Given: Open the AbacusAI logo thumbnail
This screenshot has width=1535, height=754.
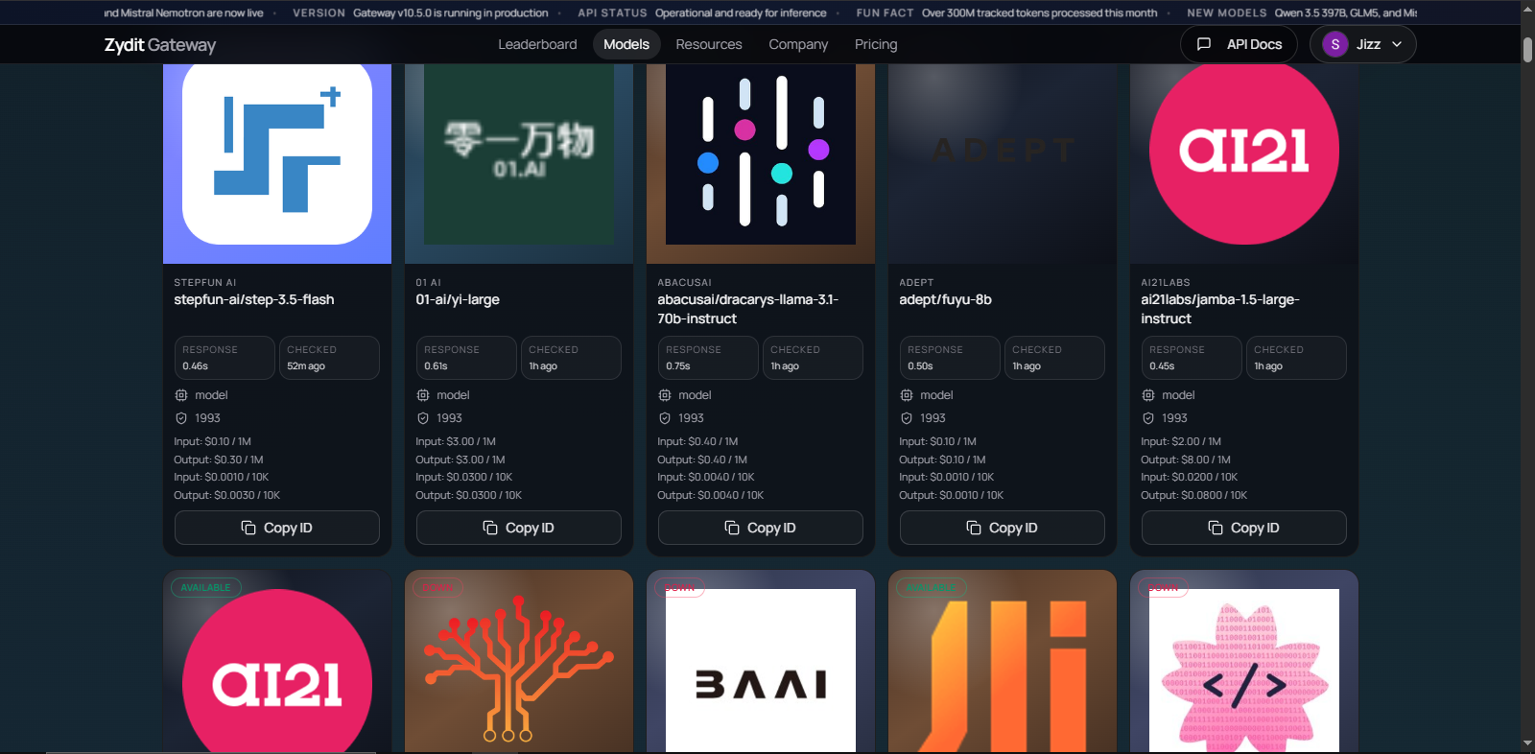Looking at the screenshot, I should 761,163.
